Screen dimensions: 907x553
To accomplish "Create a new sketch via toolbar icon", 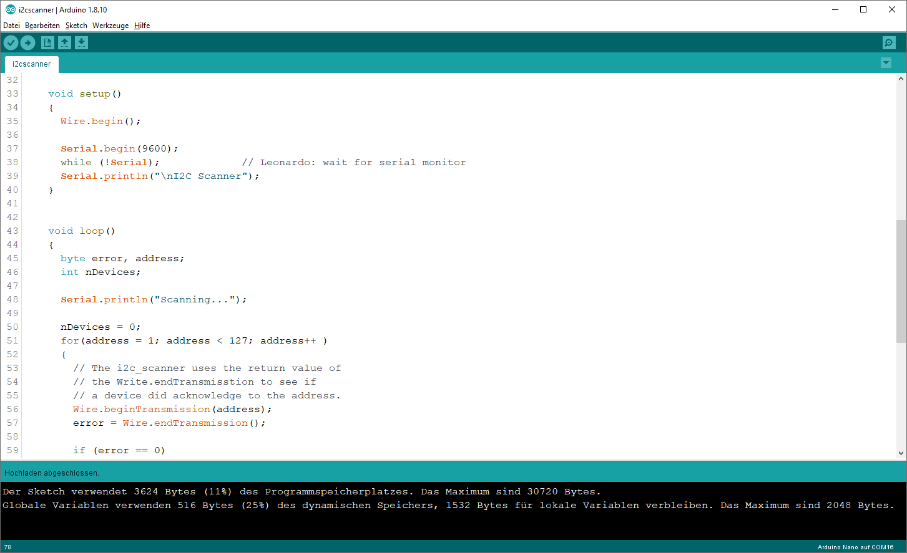I will [x=47, y=42].
